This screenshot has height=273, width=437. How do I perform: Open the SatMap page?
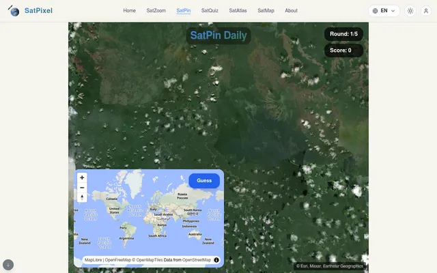(x=266, y=11)
